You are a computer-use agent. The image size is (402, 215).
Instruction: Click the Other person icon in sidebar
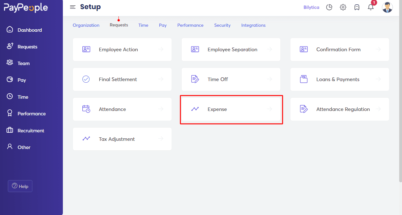coord(10,147)
